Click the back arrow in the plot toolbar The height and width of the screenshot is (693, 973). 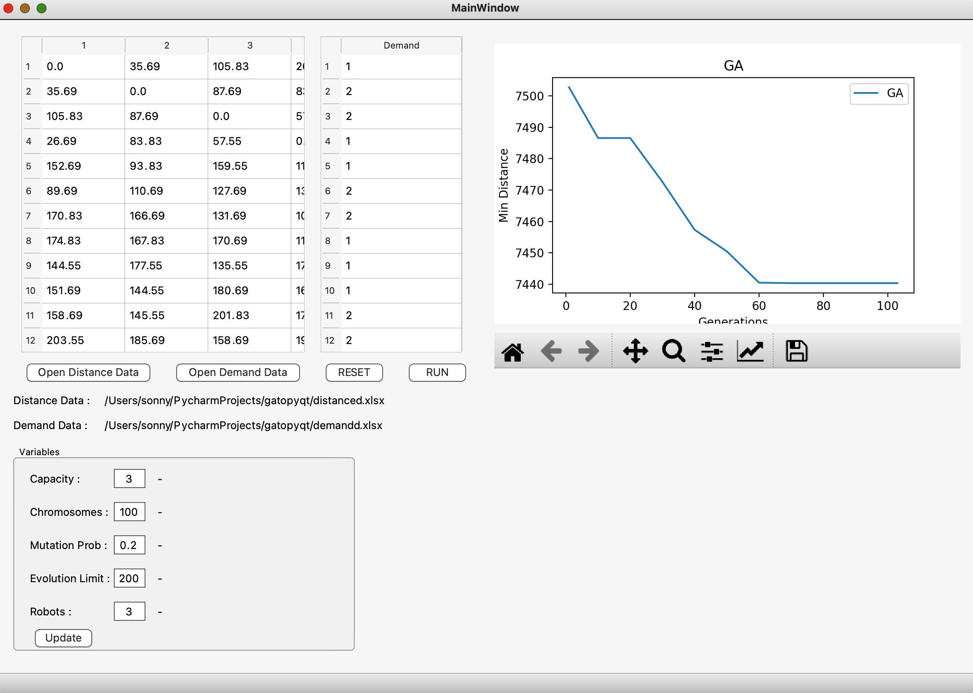click(x=551, y=351)
